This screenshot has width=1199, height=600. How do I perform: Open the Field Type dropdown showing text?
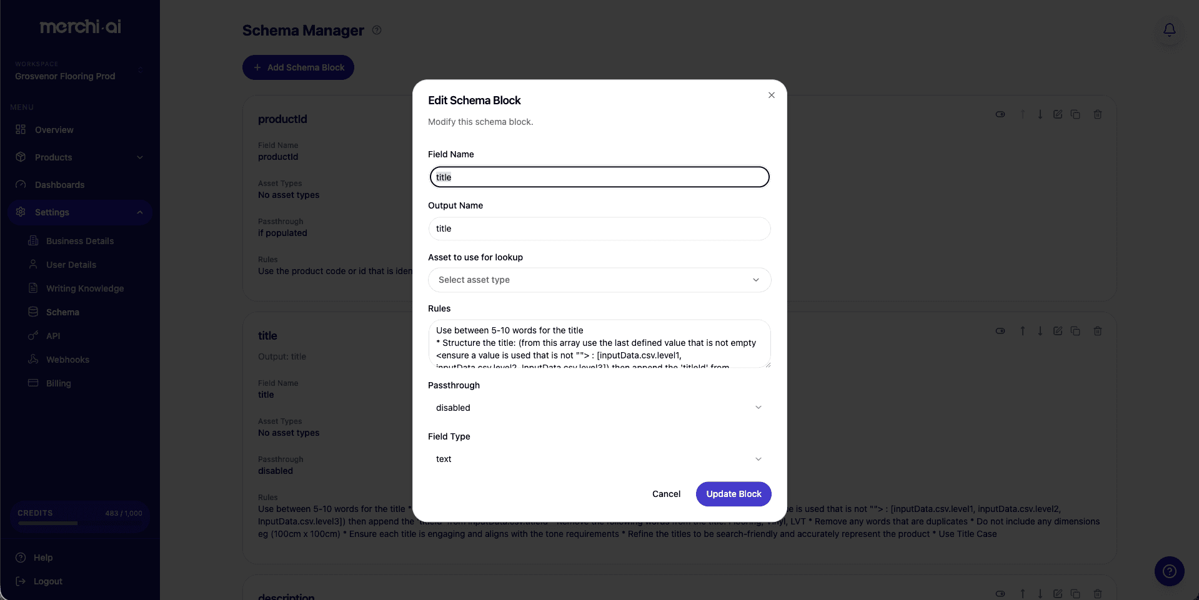pyautogui.click(x=599, y=459)
